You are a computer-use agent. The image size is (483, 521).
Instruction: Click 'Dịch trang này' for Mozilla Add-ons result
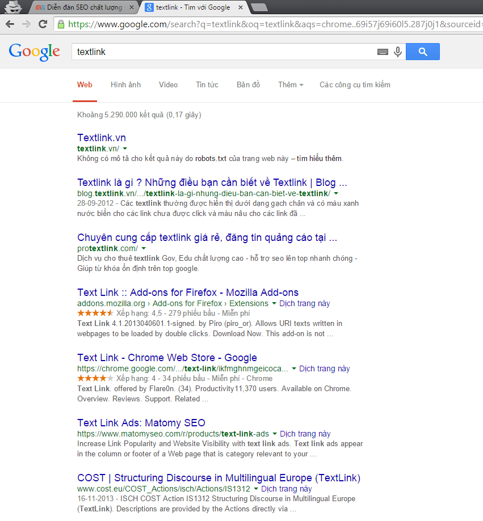pyautogui.click(x=305, y=303)
